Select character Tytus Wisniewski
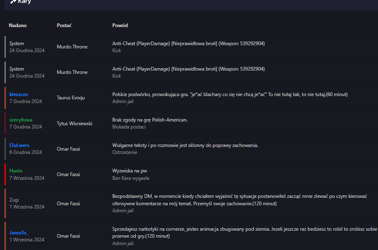The width and height of the screenshot is (378, 250). click(74, 123)
